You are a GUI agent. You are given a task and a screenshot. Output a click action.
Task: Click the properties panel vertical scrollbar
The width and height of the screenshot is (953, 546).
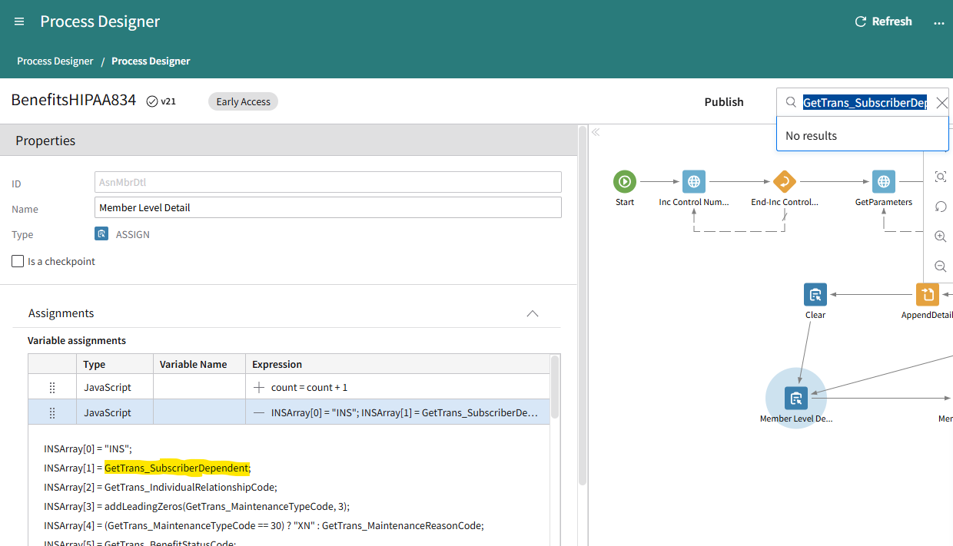pos(582,307)
